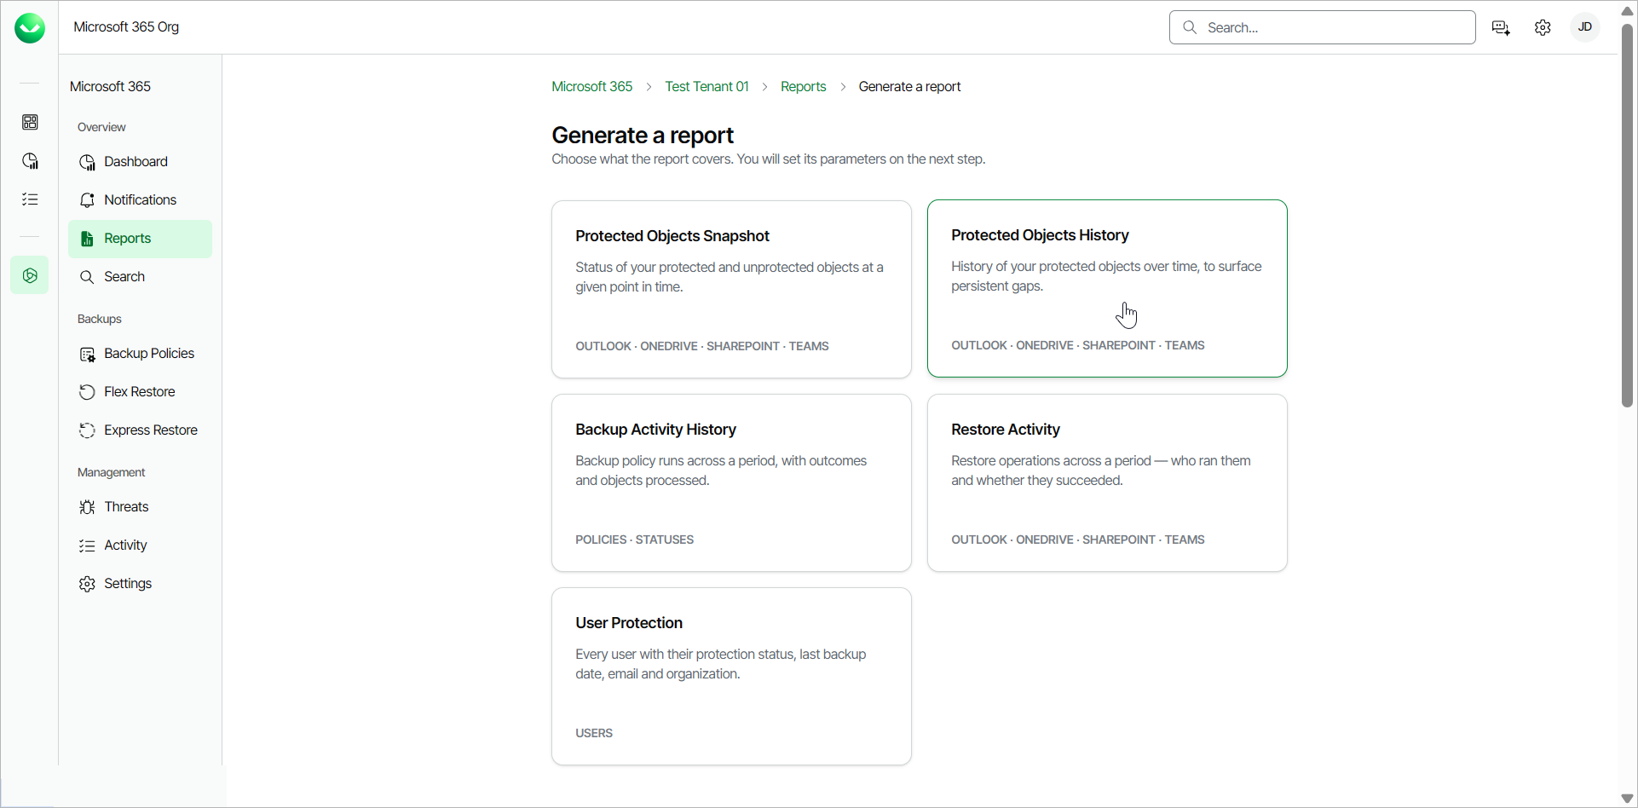Click the 'Microsoft 365 Org' title text
1638x808 pixels.
coord(126,27)
